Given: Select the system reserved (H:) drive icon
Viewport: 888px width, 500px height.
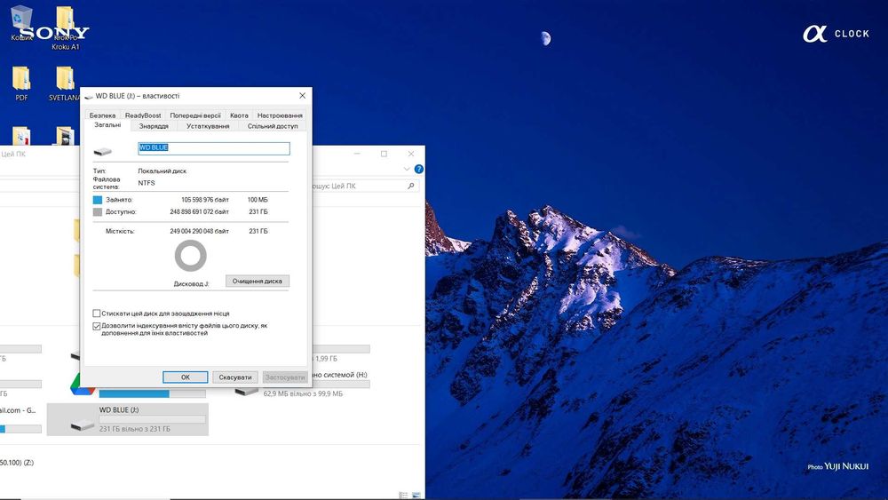Looking at the screenshot, I should [x=247, y=391].
